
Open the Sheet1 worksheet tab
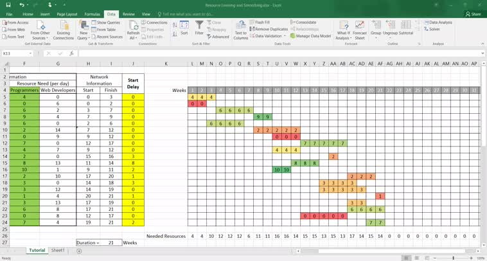(58, 251)
